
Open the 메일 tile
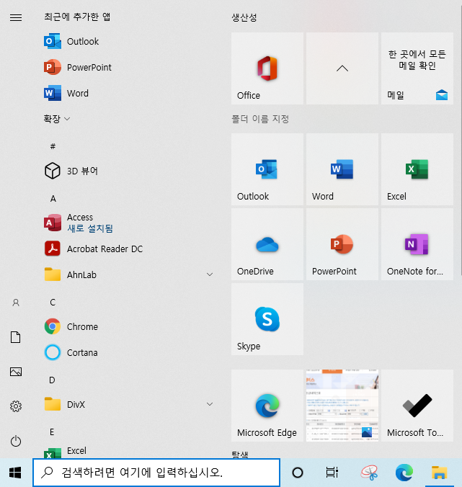pos(417,68)
